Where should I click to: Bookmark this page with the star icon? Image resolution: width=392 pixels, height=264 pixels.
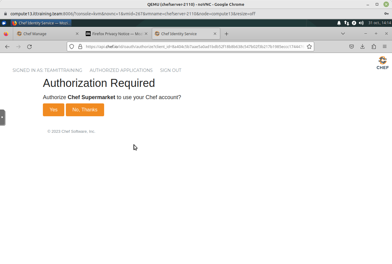click(309, 46)
